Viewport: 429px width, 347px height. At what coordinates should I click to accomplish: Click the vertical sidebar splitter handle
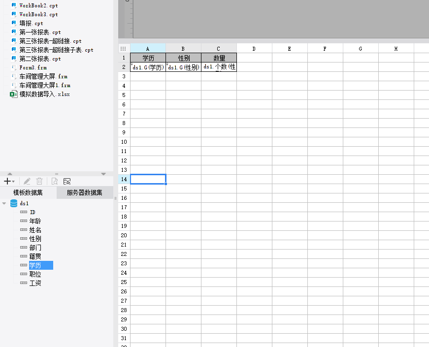(115, 198)
